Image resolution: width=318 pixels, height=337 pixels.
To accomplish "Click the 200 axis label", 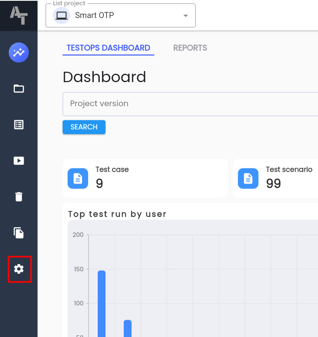I will pos(78,235).
